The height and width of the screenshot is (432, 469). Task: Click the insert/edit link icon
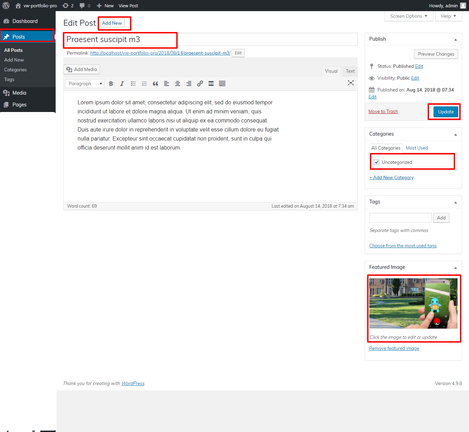(200, 84)
